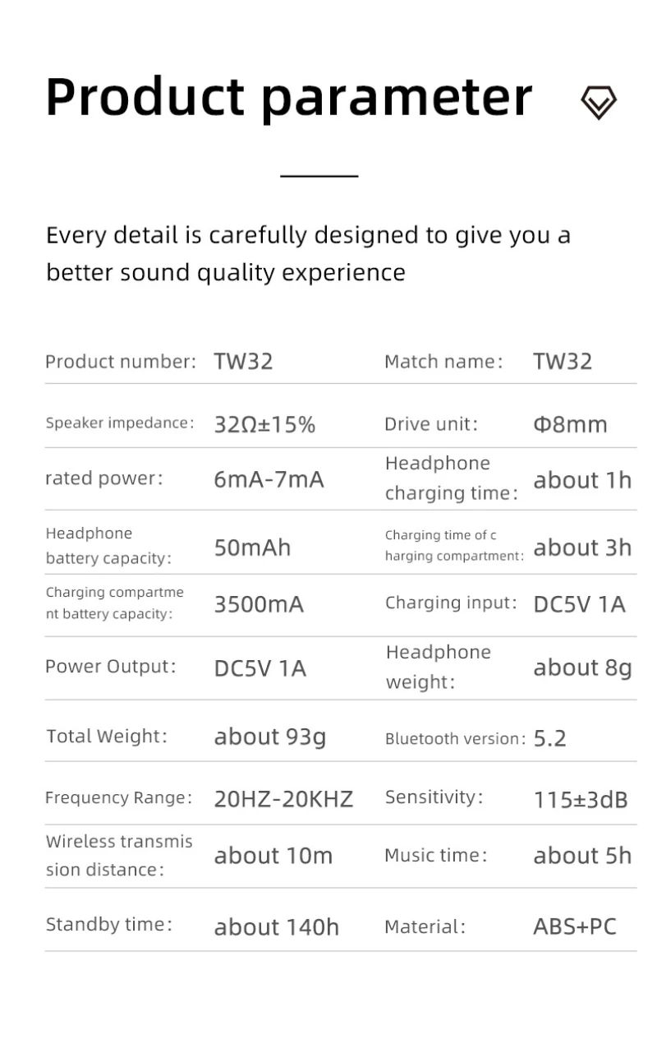
Task: Click the Drive unit Φ8mm value
Action: pyautogui.click(x=570, y=425)
